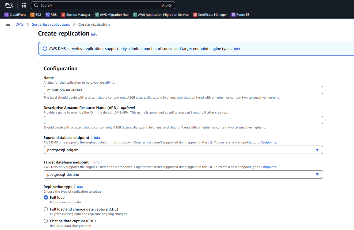354x230 pixels.
Task: Open Certificate Manager bookmark
Action: pyautogui.click(x=210, y=15)
